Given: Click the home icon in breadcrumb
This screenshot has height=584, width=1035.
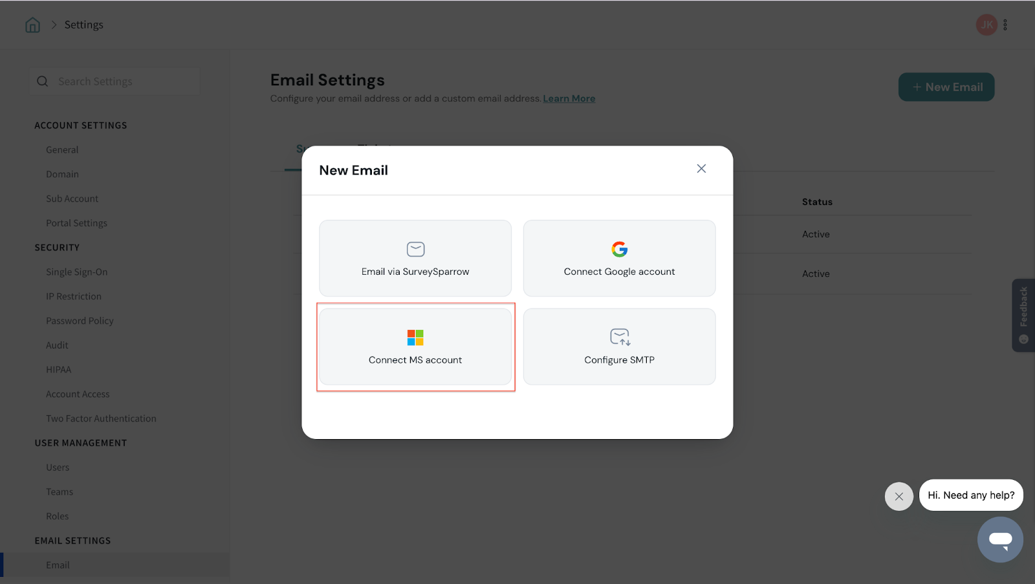Looking at the screenshot, I should (x=32, y=25).
